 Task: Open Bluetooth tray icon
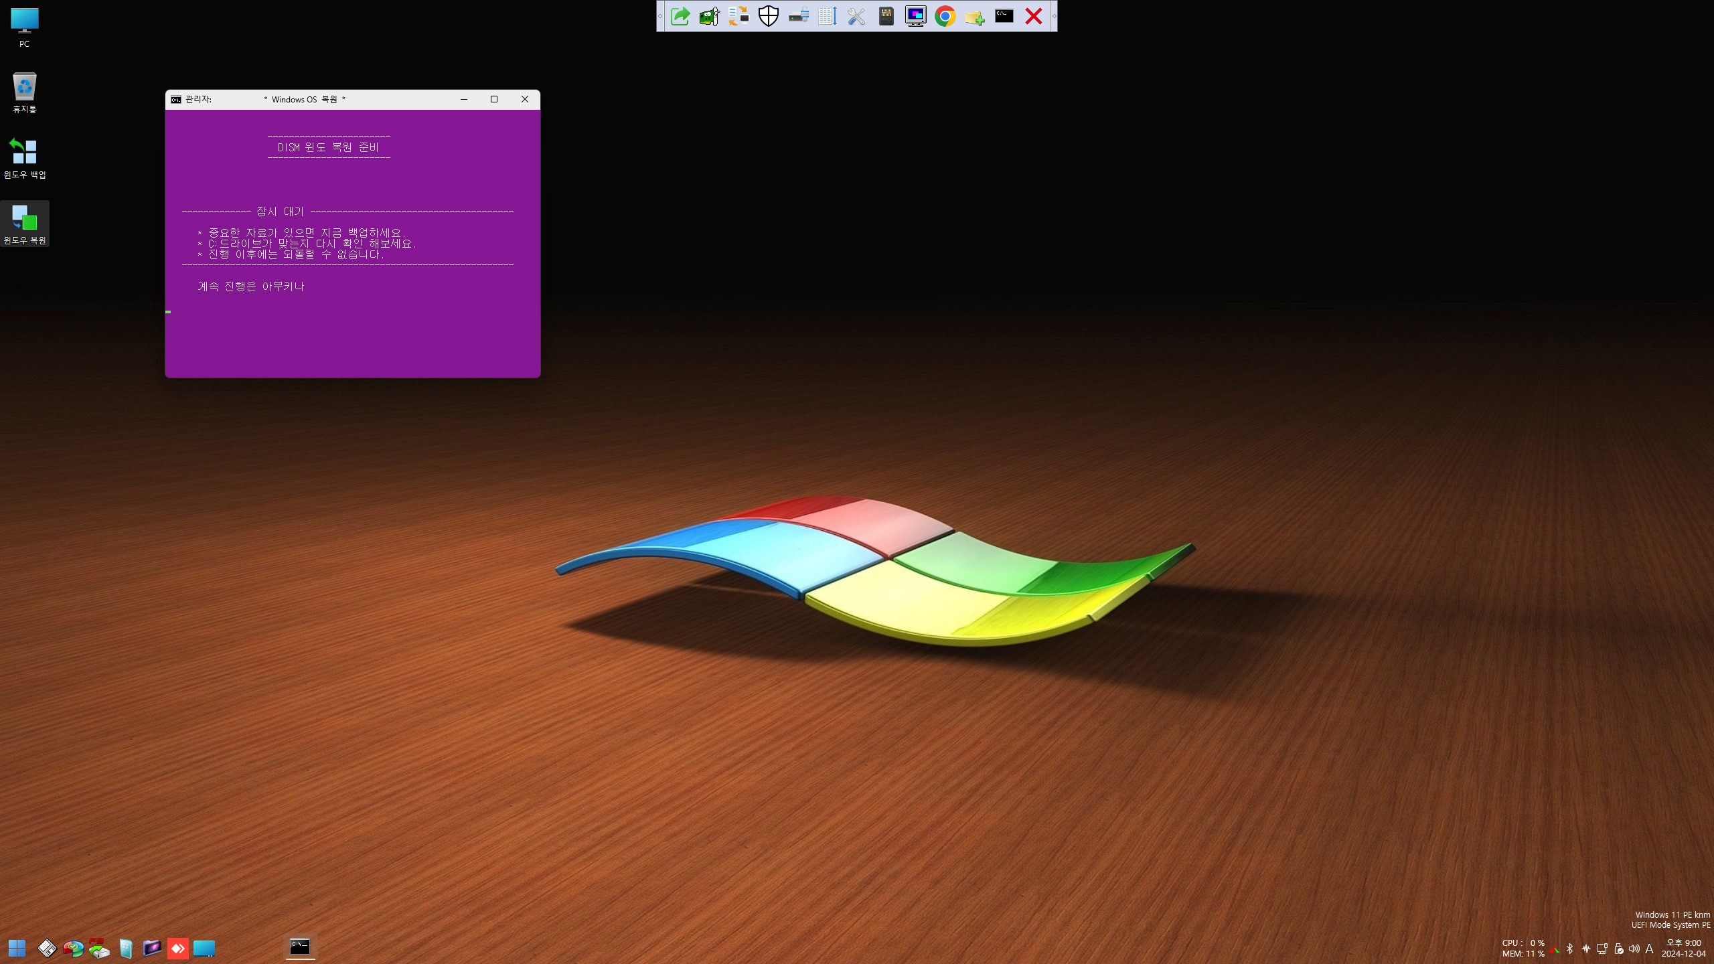click(1570, 949)
